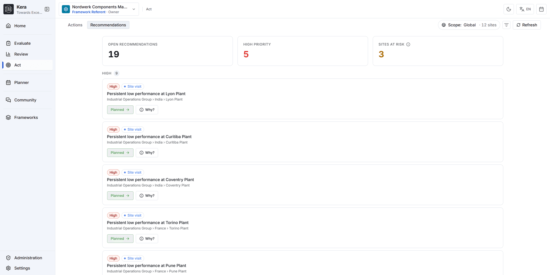Show Sites at Risk info tooltip
The height and width of the screenshot is (275, 550).
click(408, 44)
